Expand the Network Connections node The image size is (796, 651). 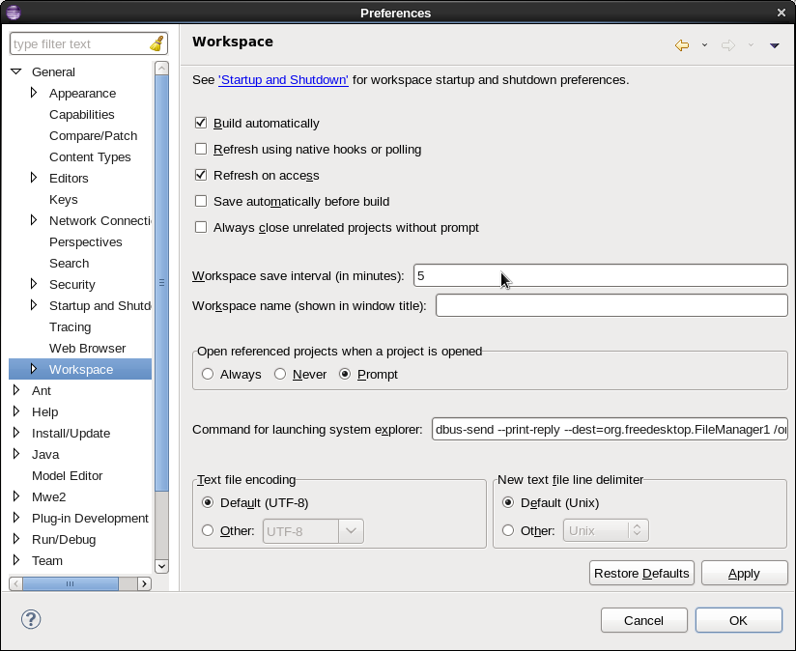[34, 219]
